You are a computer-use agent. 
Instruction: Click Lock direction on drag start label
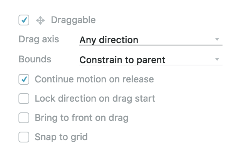tap(95, 99)
